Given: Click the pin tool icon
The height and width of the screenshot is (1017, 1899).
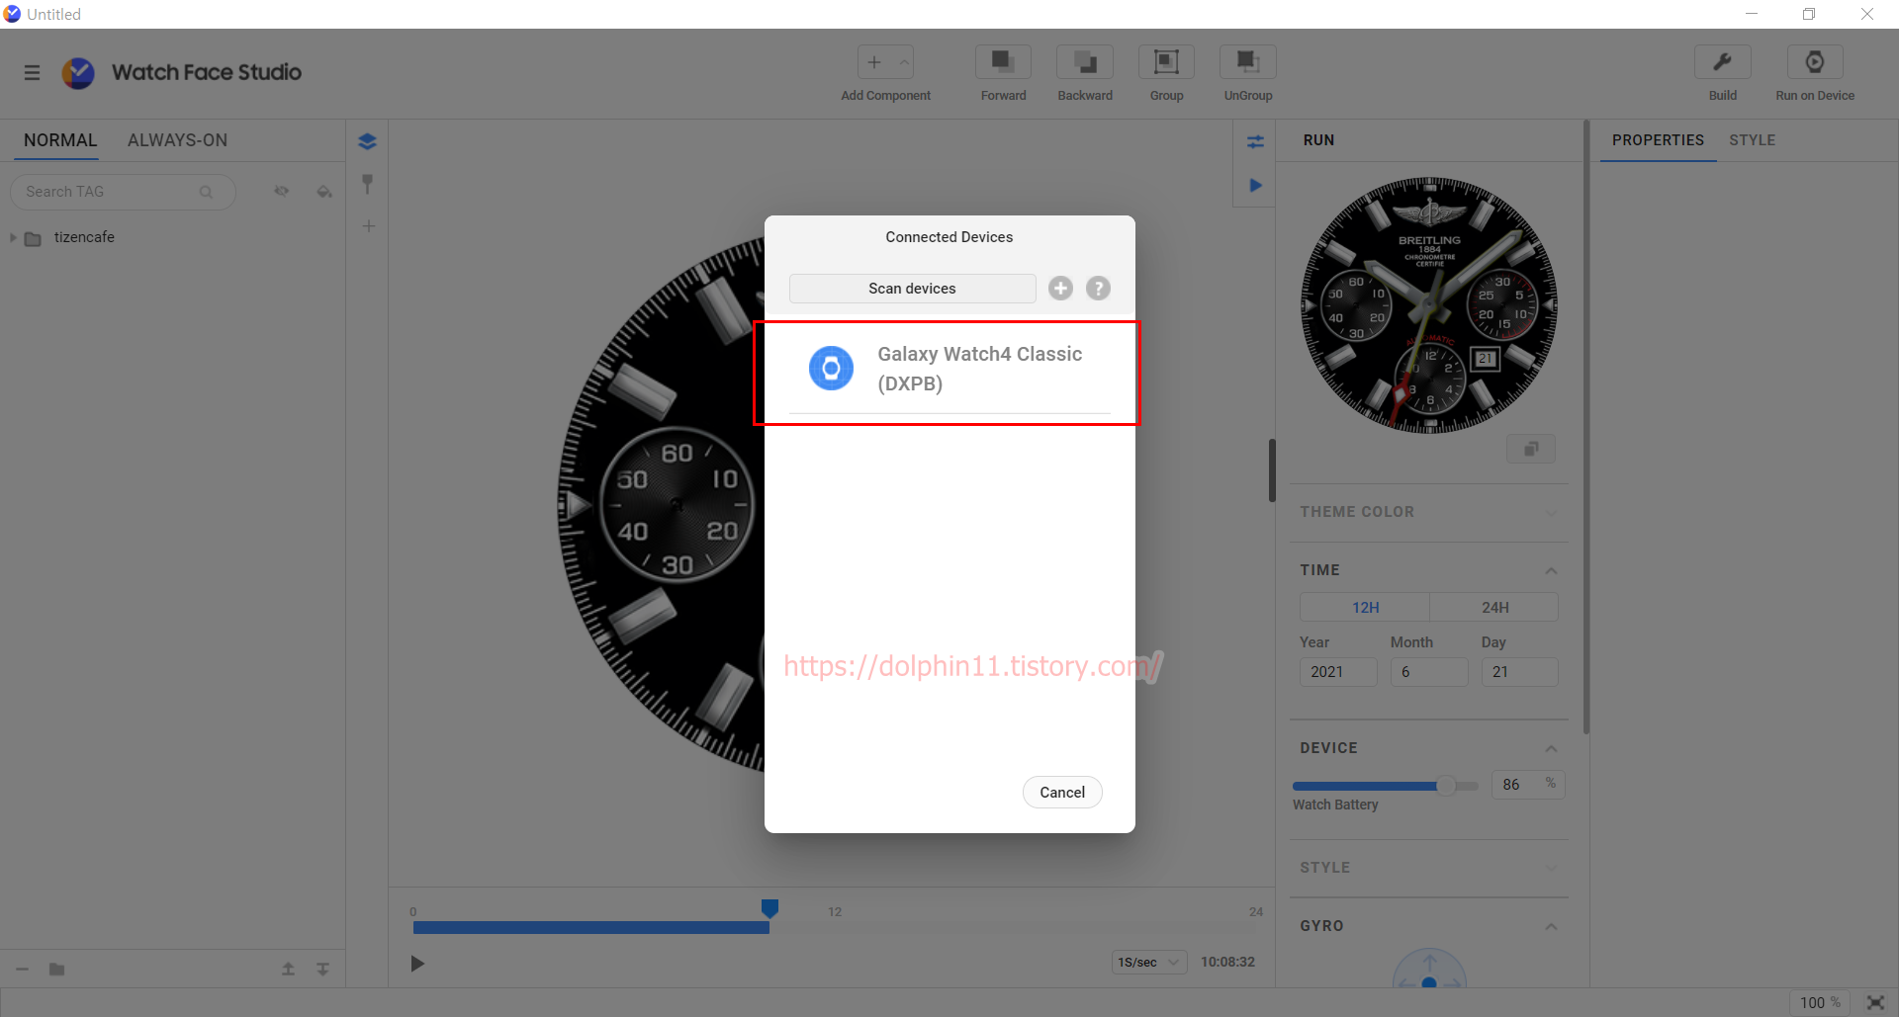Looking at the screenshot, I should tap(367, 184).
